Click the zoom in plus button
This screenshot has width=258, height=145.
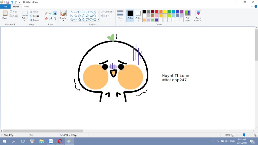[x=256, y=135]
